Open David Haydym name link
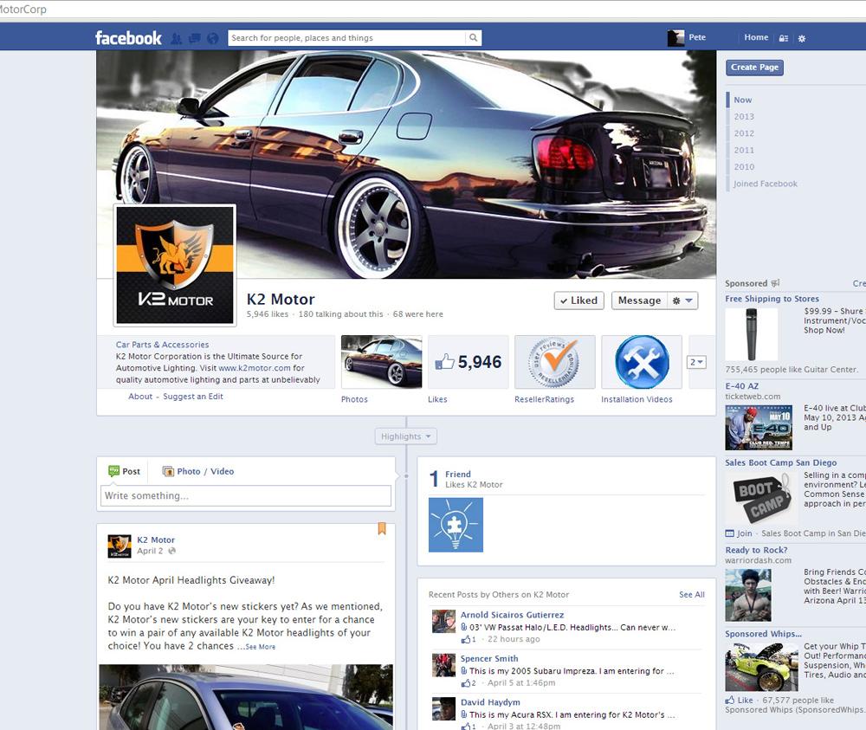 click(490, 701)
